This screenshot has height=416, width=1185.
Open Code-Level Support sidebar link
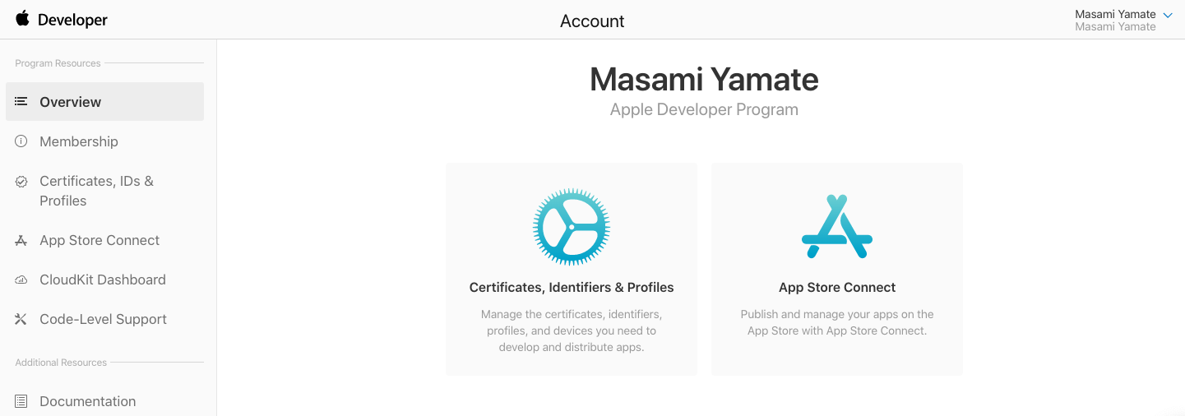click(x=103, y=319)
